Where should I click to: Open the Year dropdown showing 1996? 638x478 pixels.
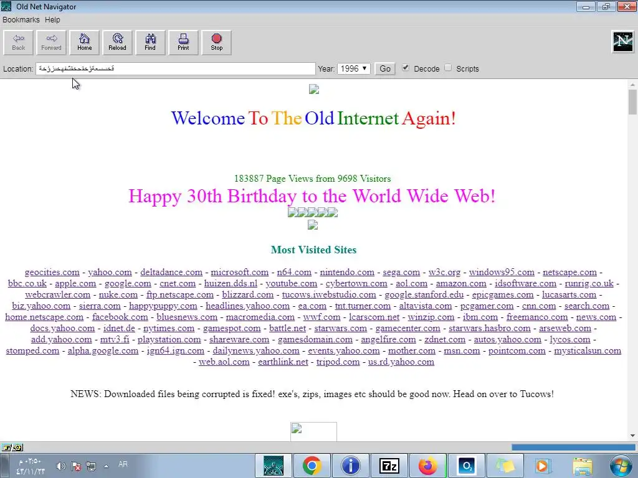coord(354,68)
